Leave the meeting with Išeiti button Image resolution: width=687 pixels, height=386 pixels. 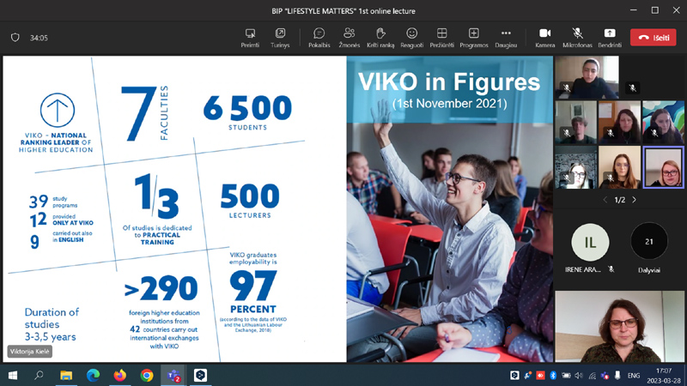pos(654,38)
